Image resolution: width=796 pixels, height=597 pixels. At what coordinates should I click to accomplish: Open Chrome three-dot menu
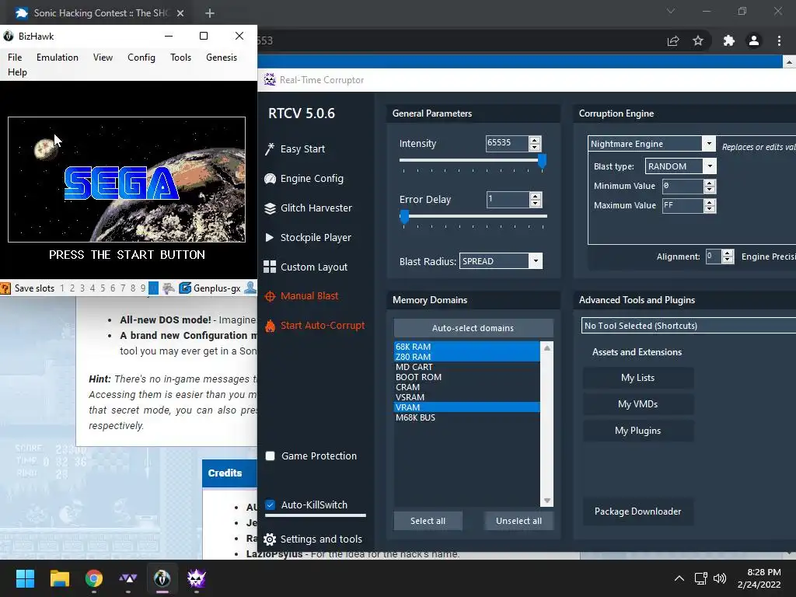pos(779,40)
